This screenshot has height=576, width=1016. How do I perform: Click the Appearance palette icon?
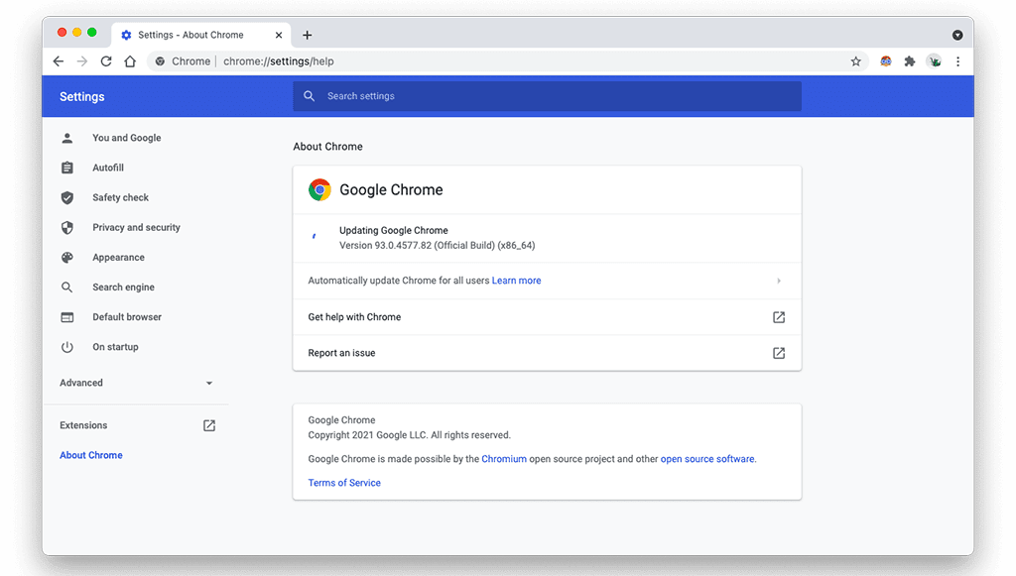click(67, 257)
